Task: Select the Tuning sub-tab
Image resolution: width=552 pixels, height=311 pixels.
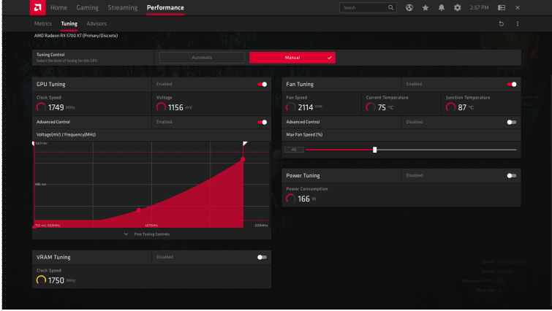Action: click(x=69, y=23)
